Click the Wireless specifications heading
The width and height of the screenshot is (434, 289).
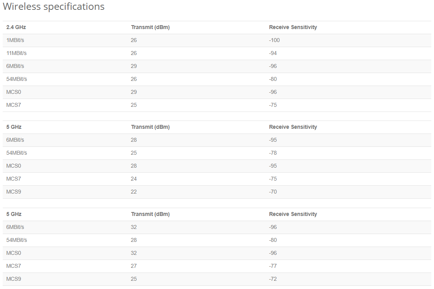[x=54, y=6]
